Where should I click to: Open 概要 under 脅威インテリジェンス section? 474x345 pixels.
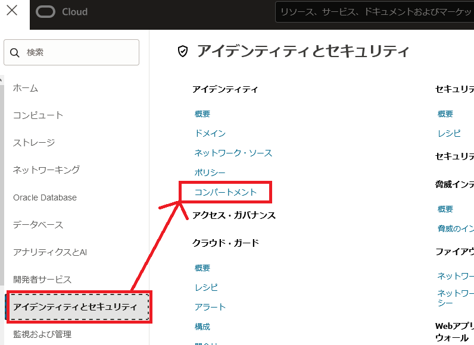coord(445,209)
